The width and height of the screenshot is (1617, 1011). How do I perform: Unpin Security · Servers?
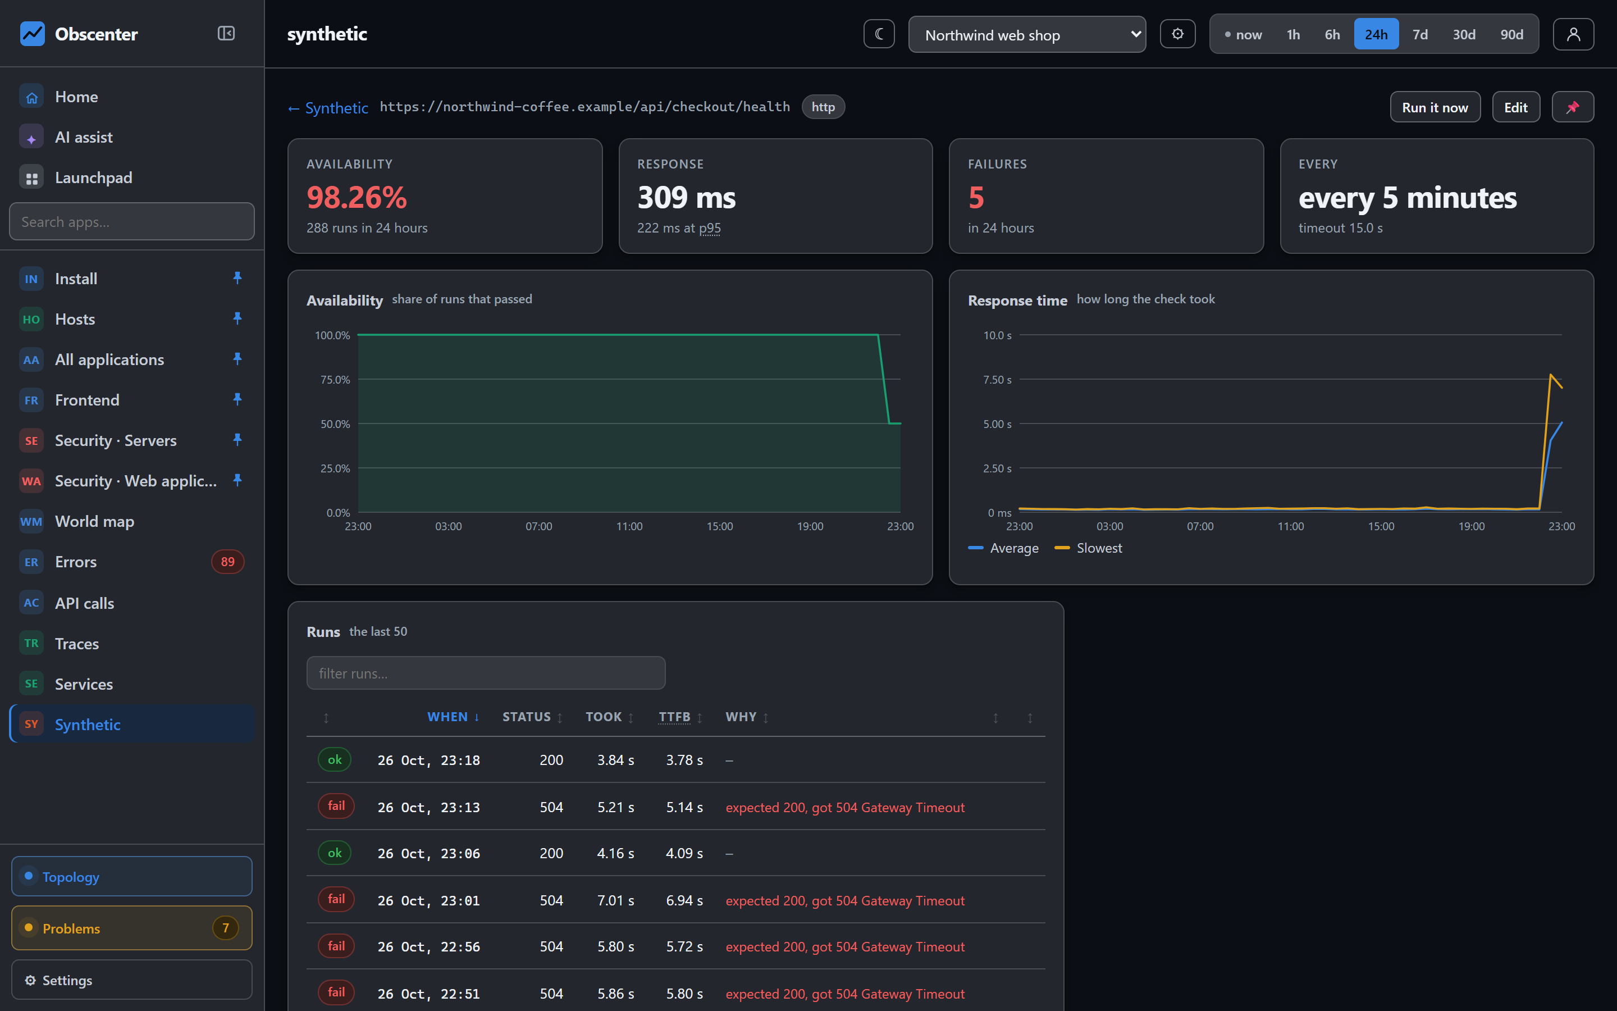[x=237, y=440]
